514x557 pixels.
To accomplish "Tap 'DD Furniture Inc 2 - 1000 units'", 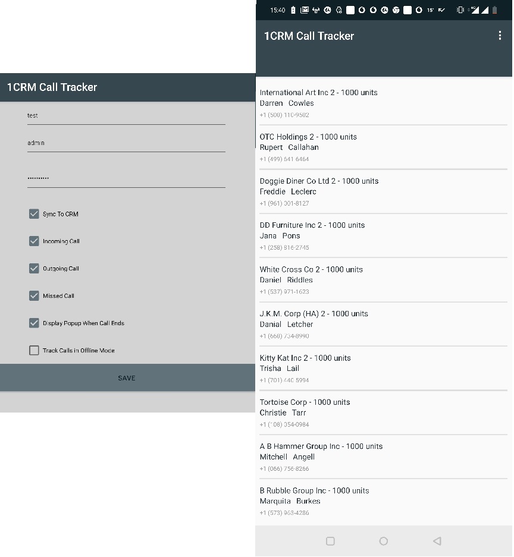I will (x=312, y=225).
